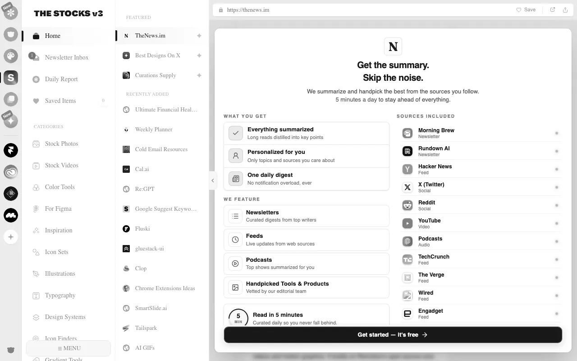Click the TechCrunch source icon

408,259
